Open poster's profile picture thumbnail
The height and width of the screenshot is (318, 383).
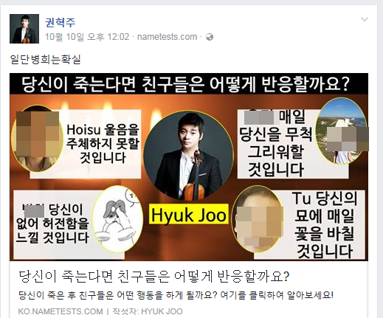tap(24, 29)
